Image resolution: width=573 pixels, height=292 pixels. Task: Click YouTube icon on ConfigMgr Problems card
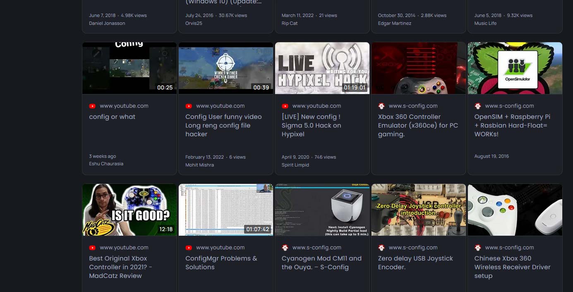[x=189, y=248]
